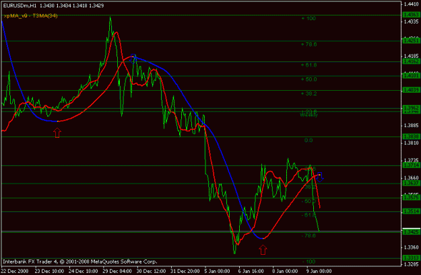This screenshot has height=275, width=421.
Task: Click the '- 100' Fibonacci level label
Action: tap(309, 262)
